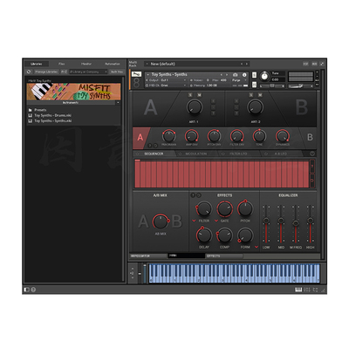Adjust the MID equalizer slider
Screen dimensions: 349x349
pos(281,223)
